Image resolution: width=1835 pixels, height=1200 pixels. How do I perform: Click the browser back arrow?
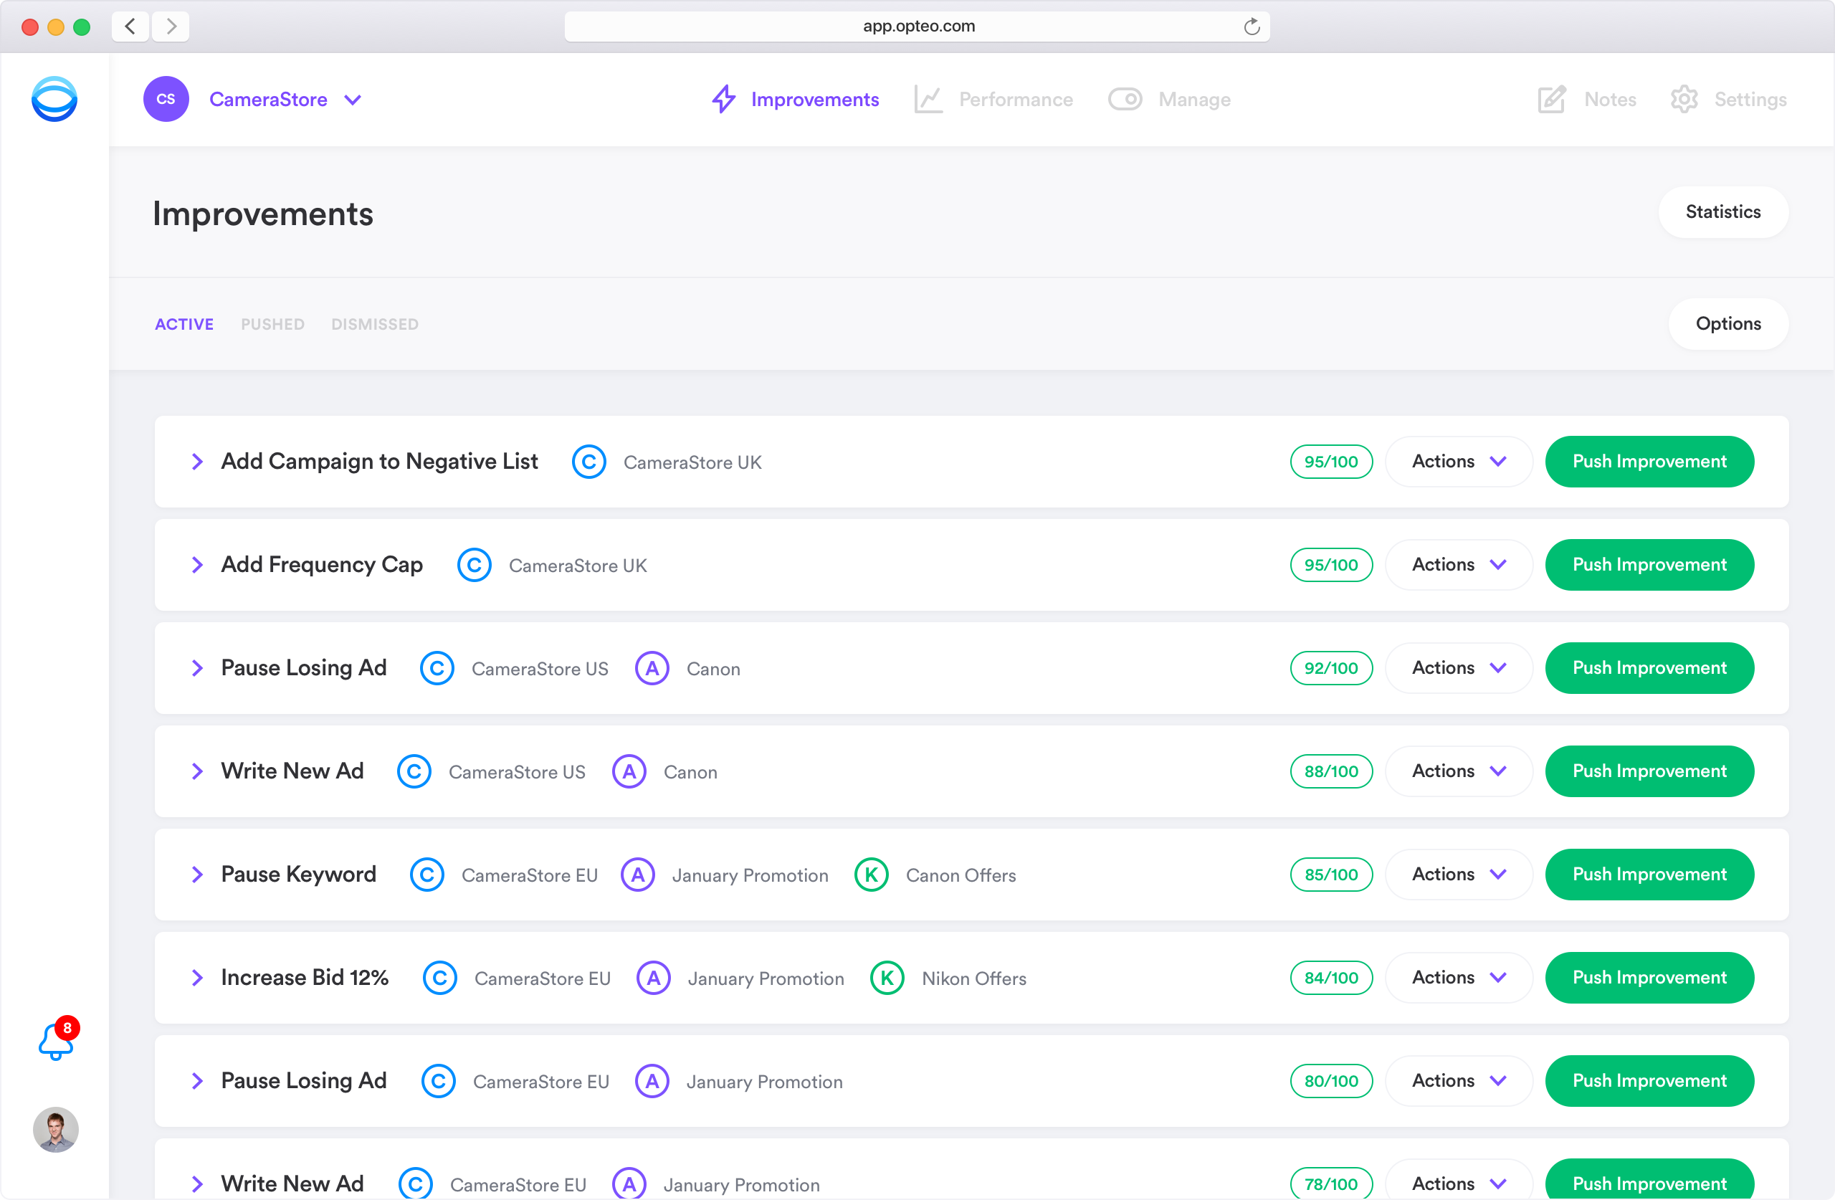(130, 27)
